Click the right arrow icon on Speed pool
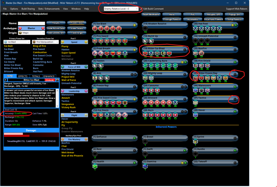 click(x=86, y=42)
